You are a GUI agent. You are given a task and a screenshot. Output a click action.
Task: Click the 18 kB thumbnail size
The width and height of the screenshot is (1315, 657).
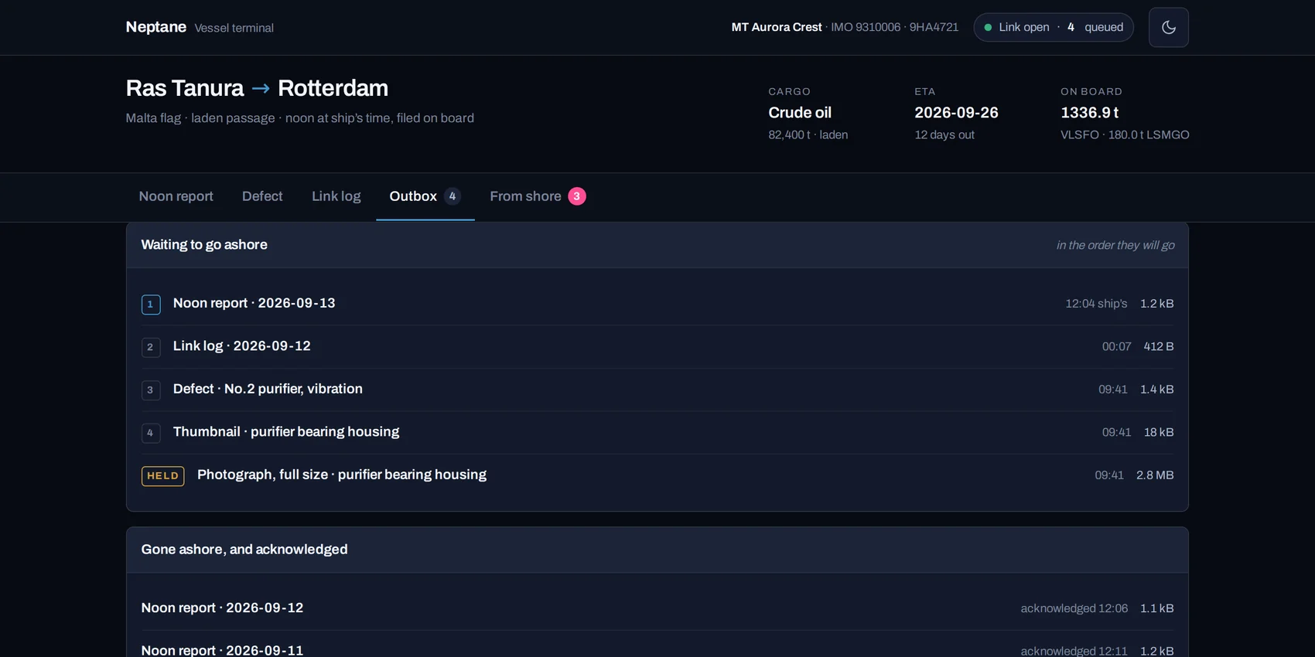pyautogui.click(x=1159, y=432)
